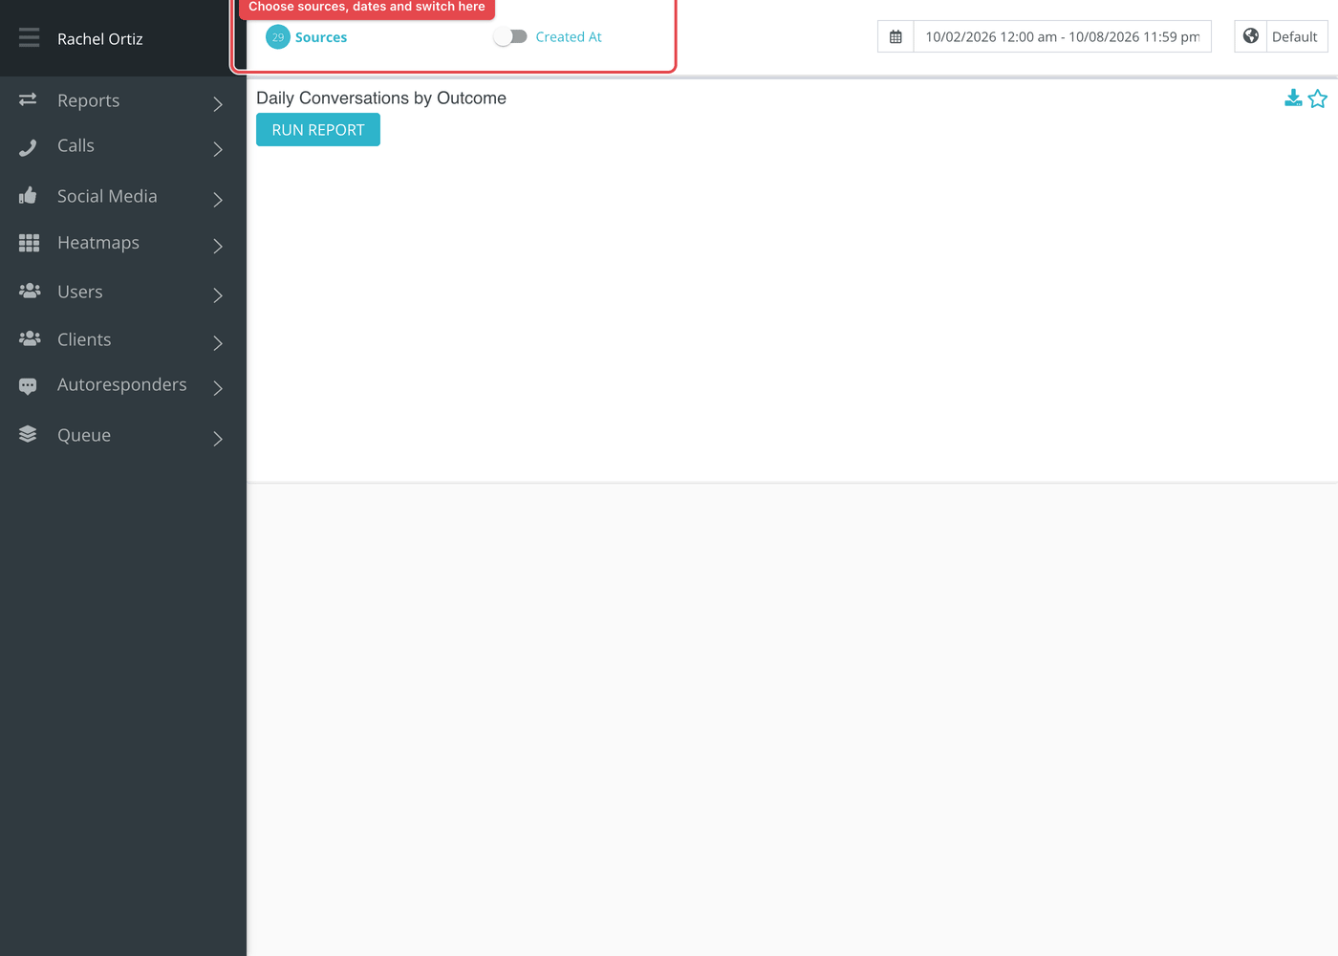Click the hamburger menu icon
The image size is (1338, 956).
(29, 37)
